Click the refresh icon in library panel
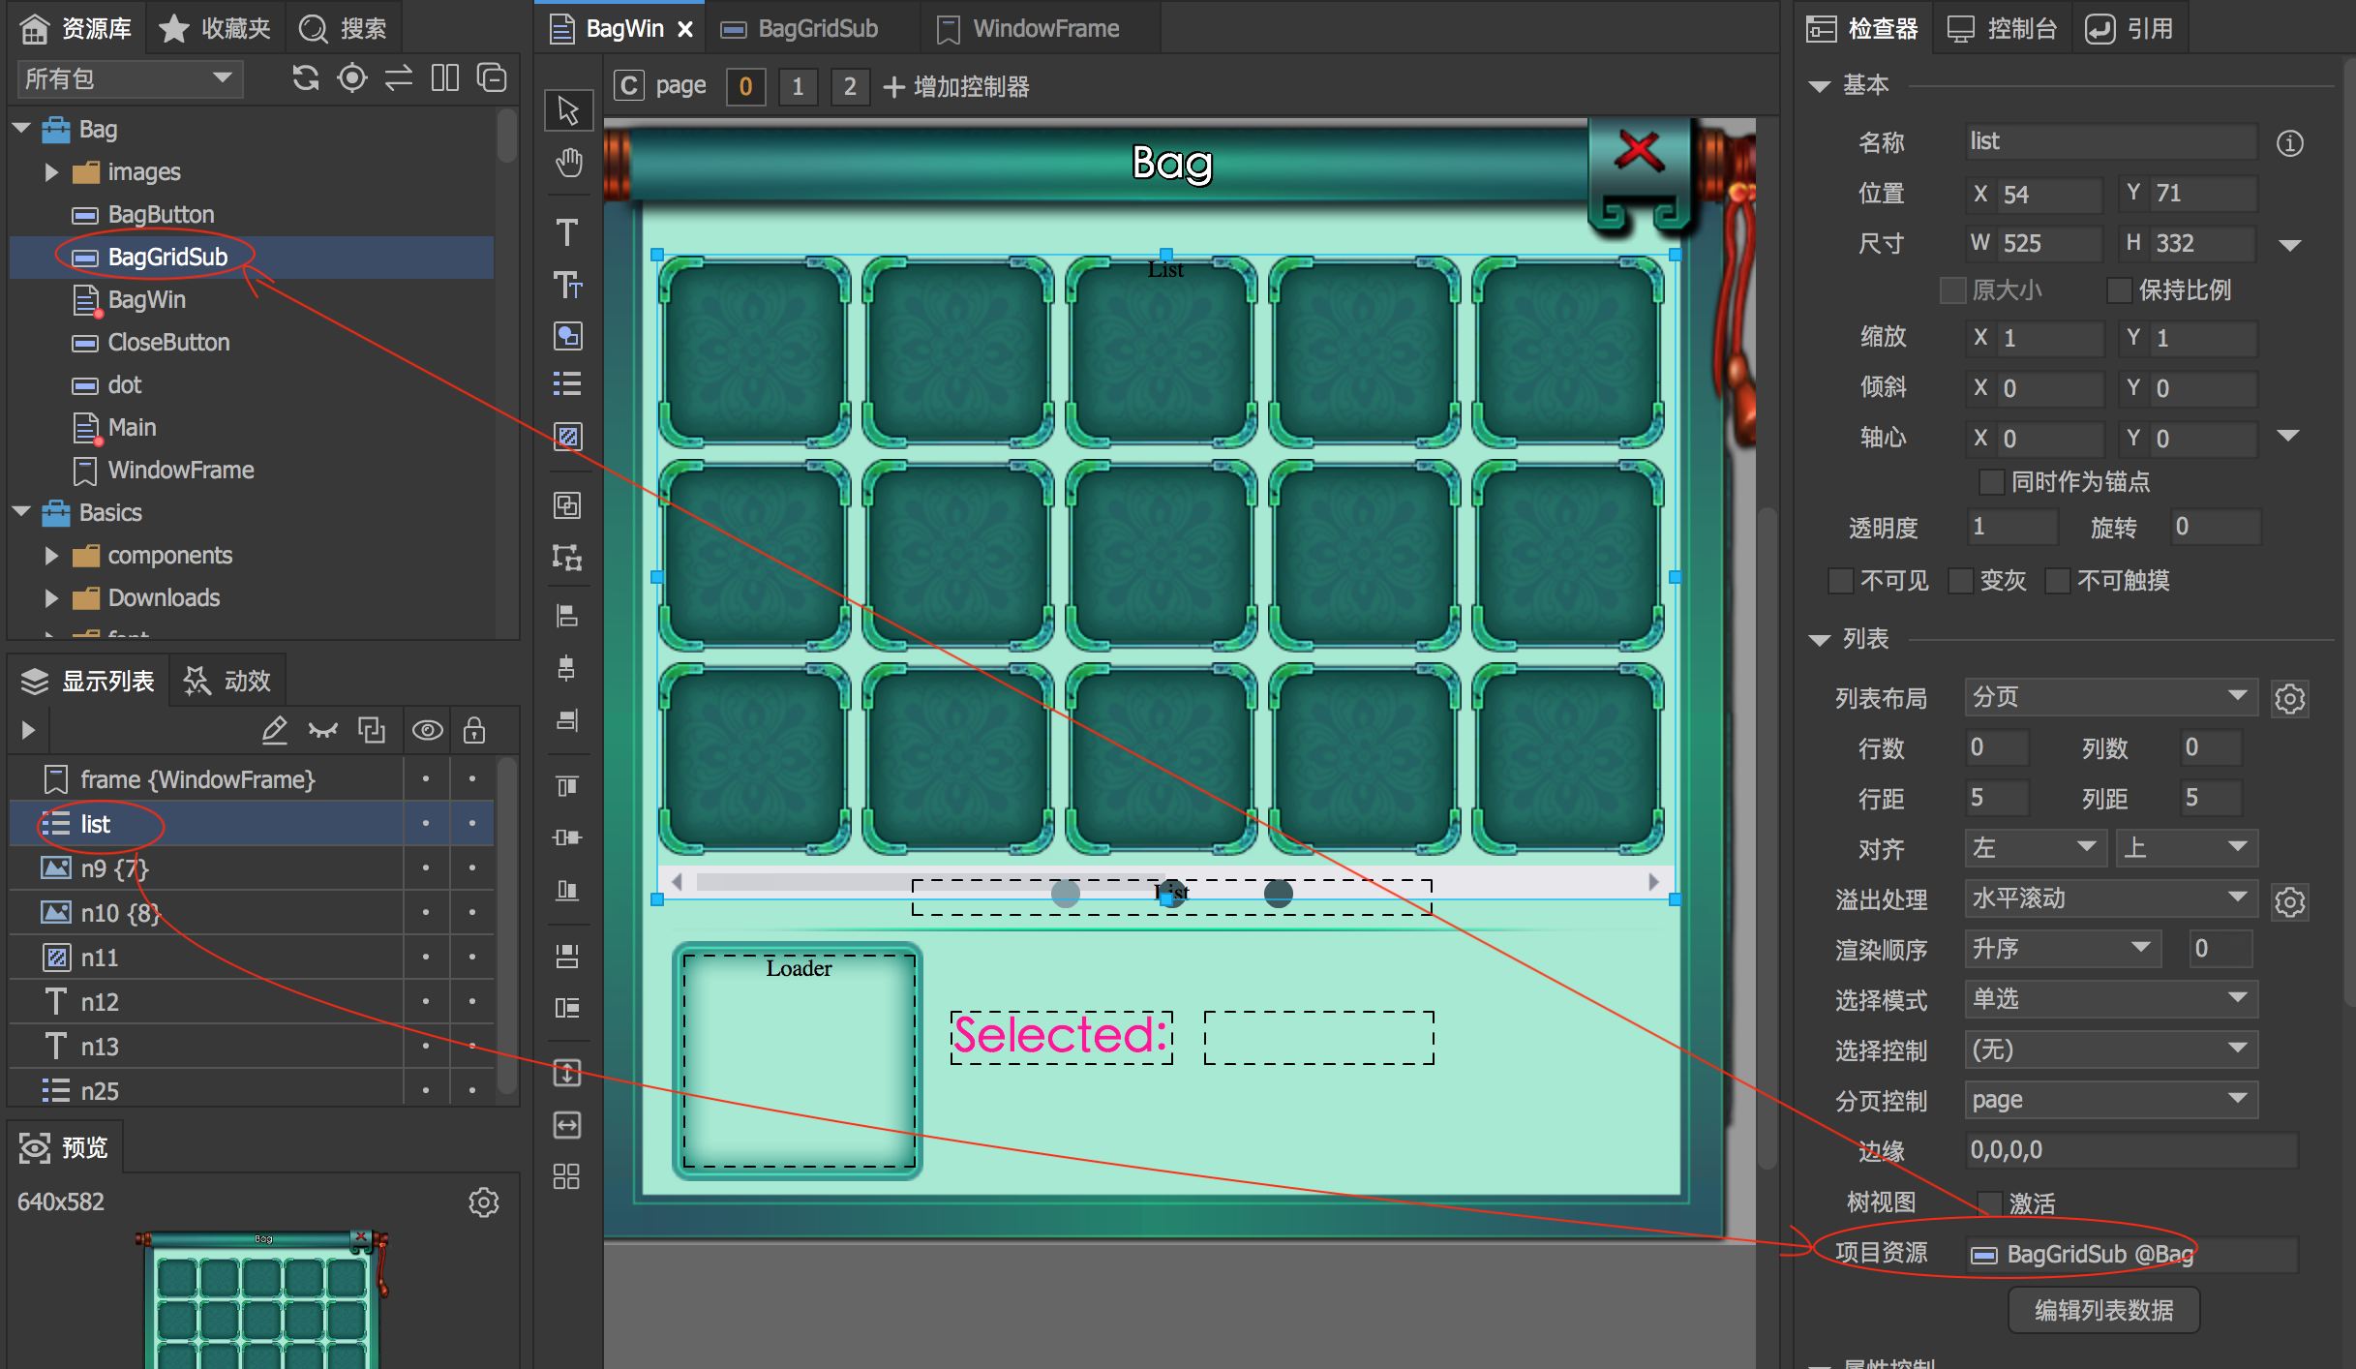The image size is (2356, 1369). coord(306,78)
